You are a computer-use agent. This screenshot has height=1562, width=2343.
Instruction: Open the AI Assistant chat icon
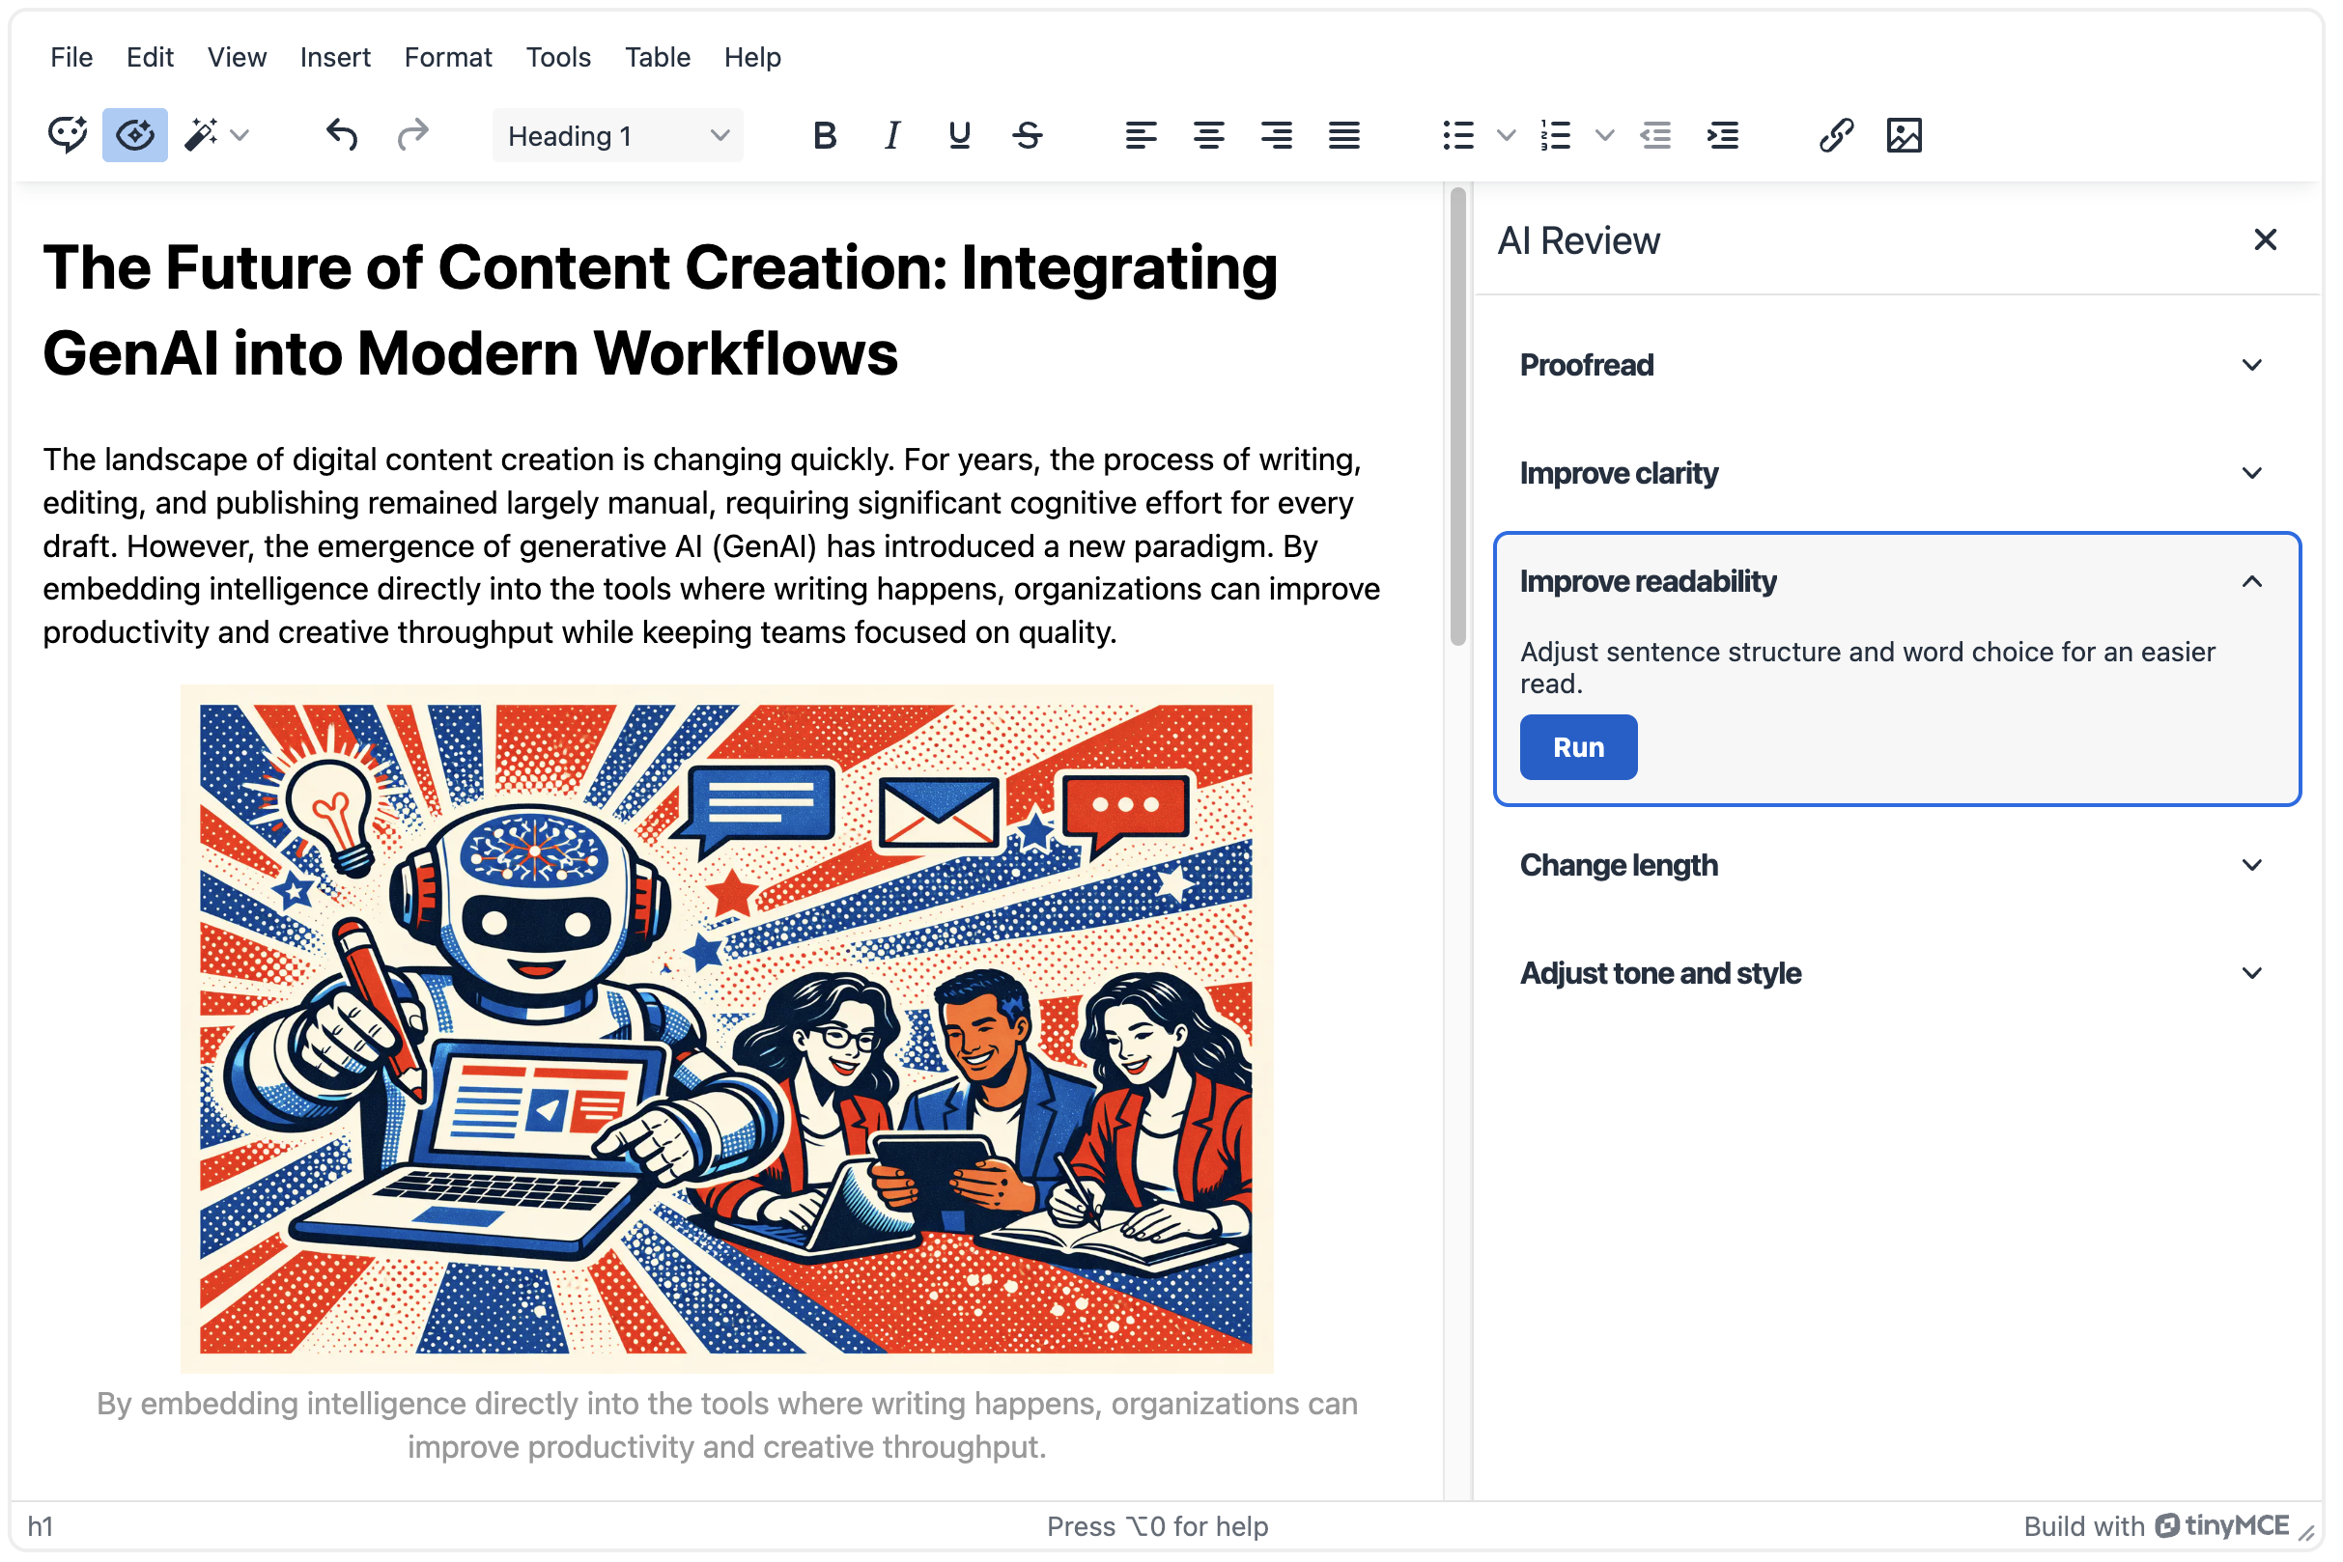click(66, 134)
